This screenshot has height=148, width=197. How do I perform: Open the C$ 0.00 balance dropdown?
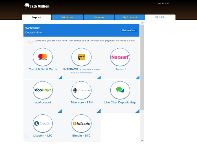pyautogui.click(x=160, y=17)
